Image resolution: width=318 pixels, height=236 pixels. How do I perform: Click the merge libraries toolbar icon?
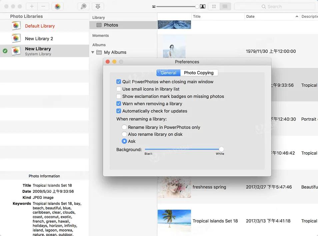(98, 6)
